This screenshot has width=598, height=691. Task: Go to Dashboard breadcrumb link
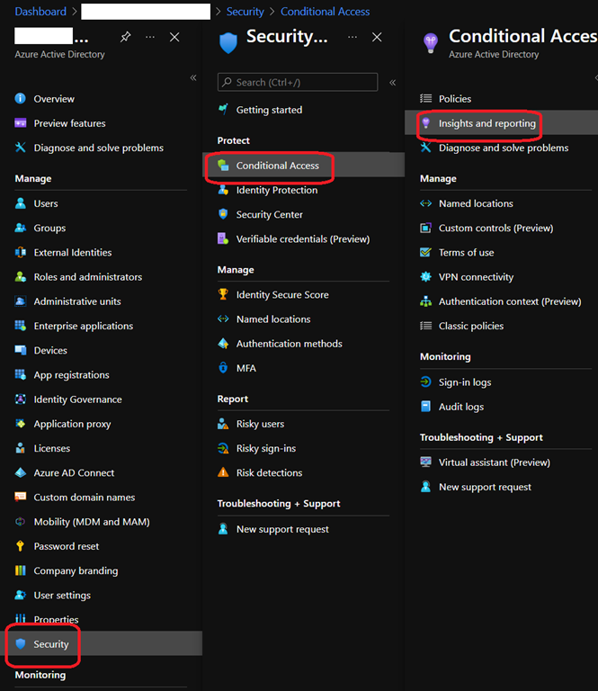coord(40,12)
